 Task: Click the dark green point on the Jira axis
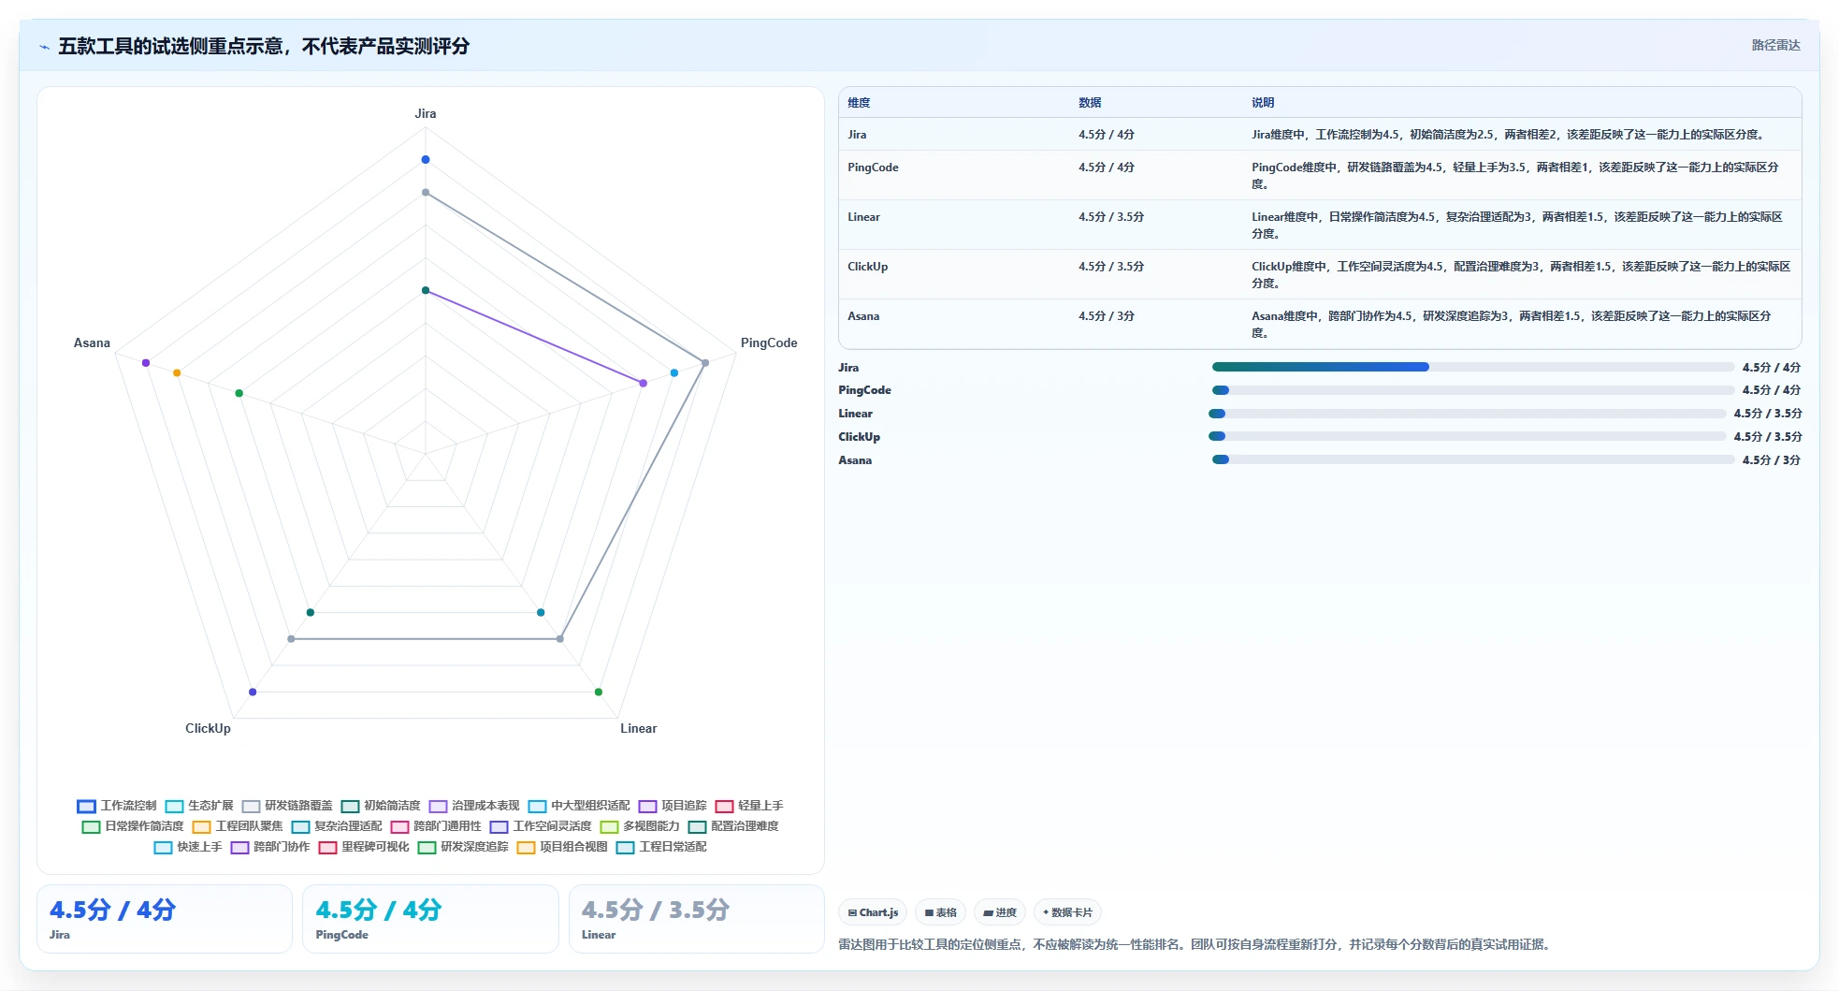[x=426, y=290]
